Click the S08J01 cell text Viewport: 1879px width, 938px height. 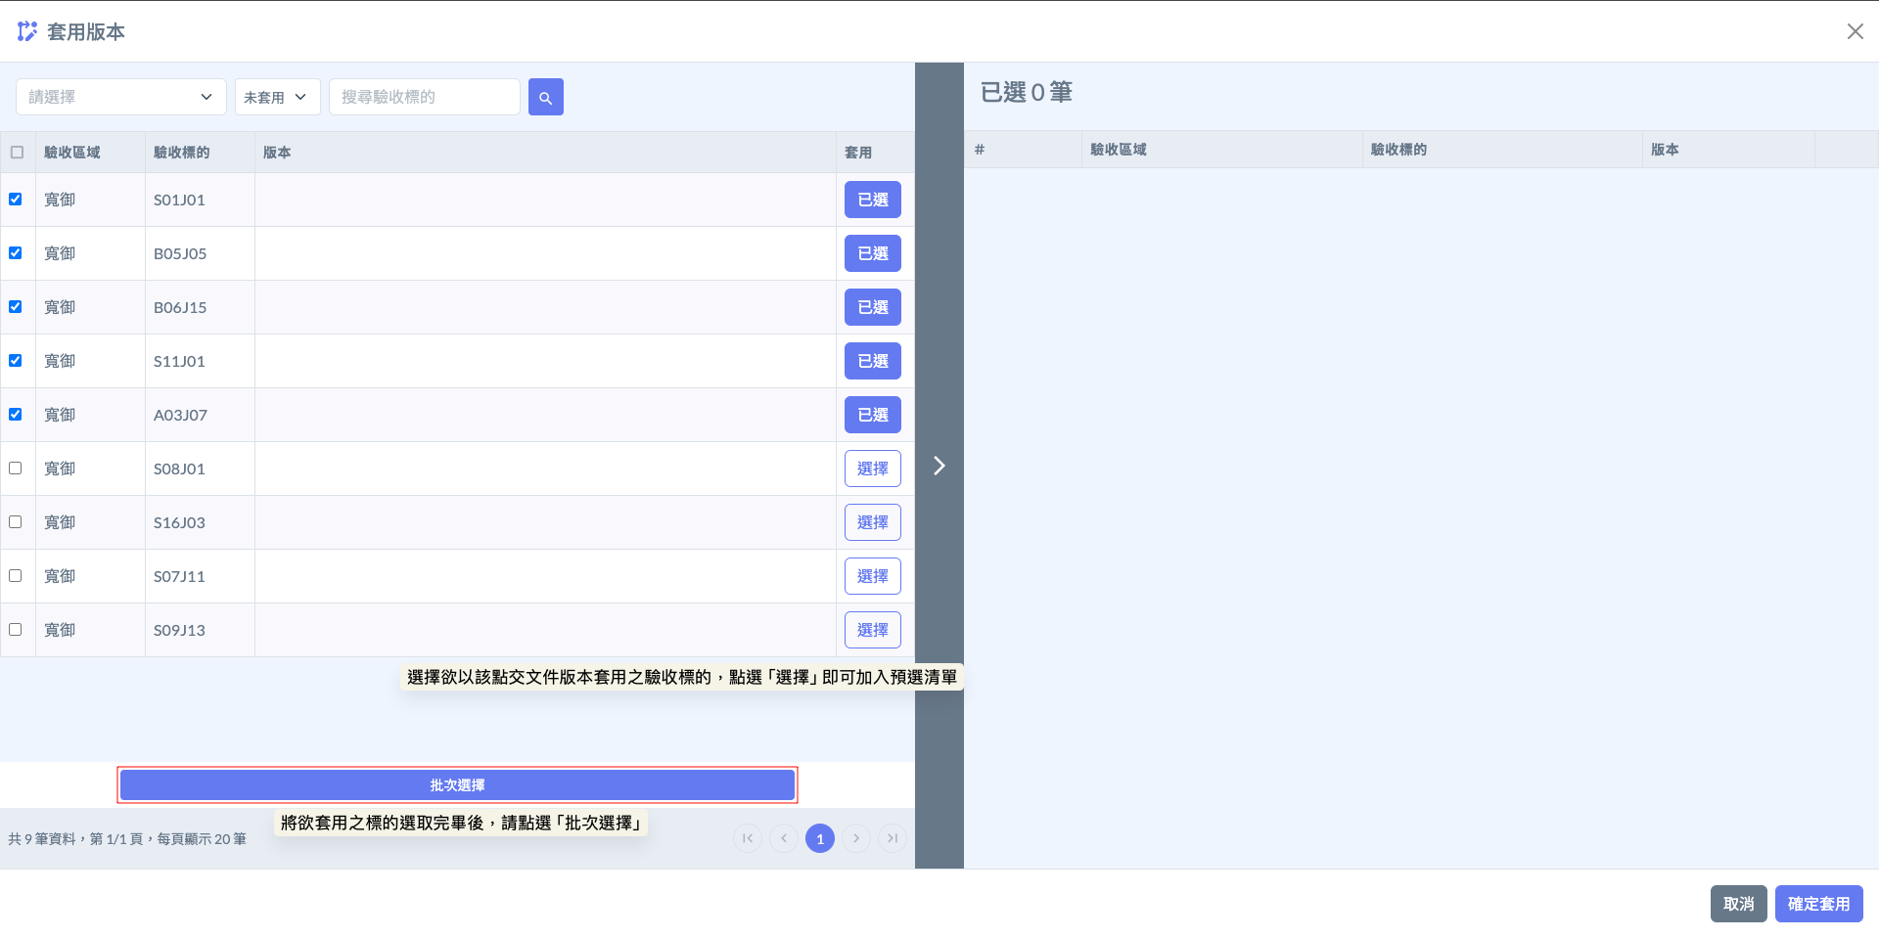[x=179, y=469]
